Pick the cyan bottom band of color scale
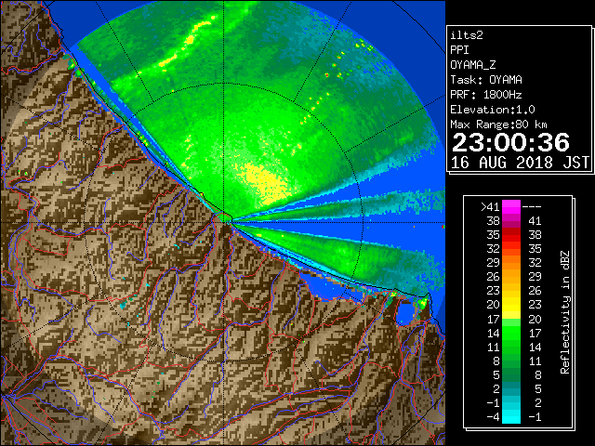The image size is (595, 446). (511, 416)
